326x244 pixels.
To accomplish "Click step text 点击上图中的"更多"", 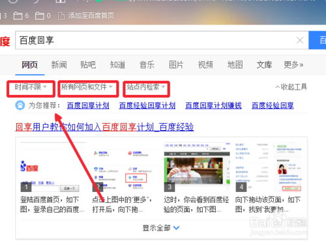I will coord(122,204).
